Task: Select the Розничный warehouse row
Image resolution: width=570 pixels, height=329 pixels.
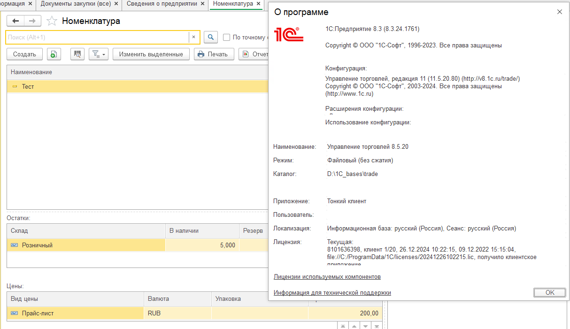Action: tap(86, 245)
